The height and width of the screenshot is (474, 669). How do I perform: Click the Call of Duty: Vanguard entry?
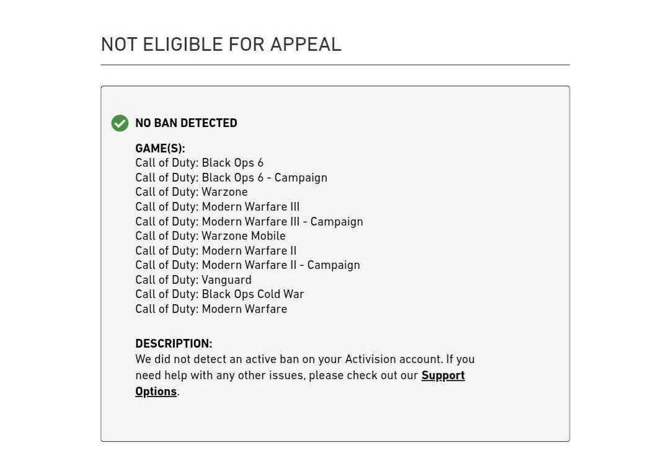click(193, 280)
